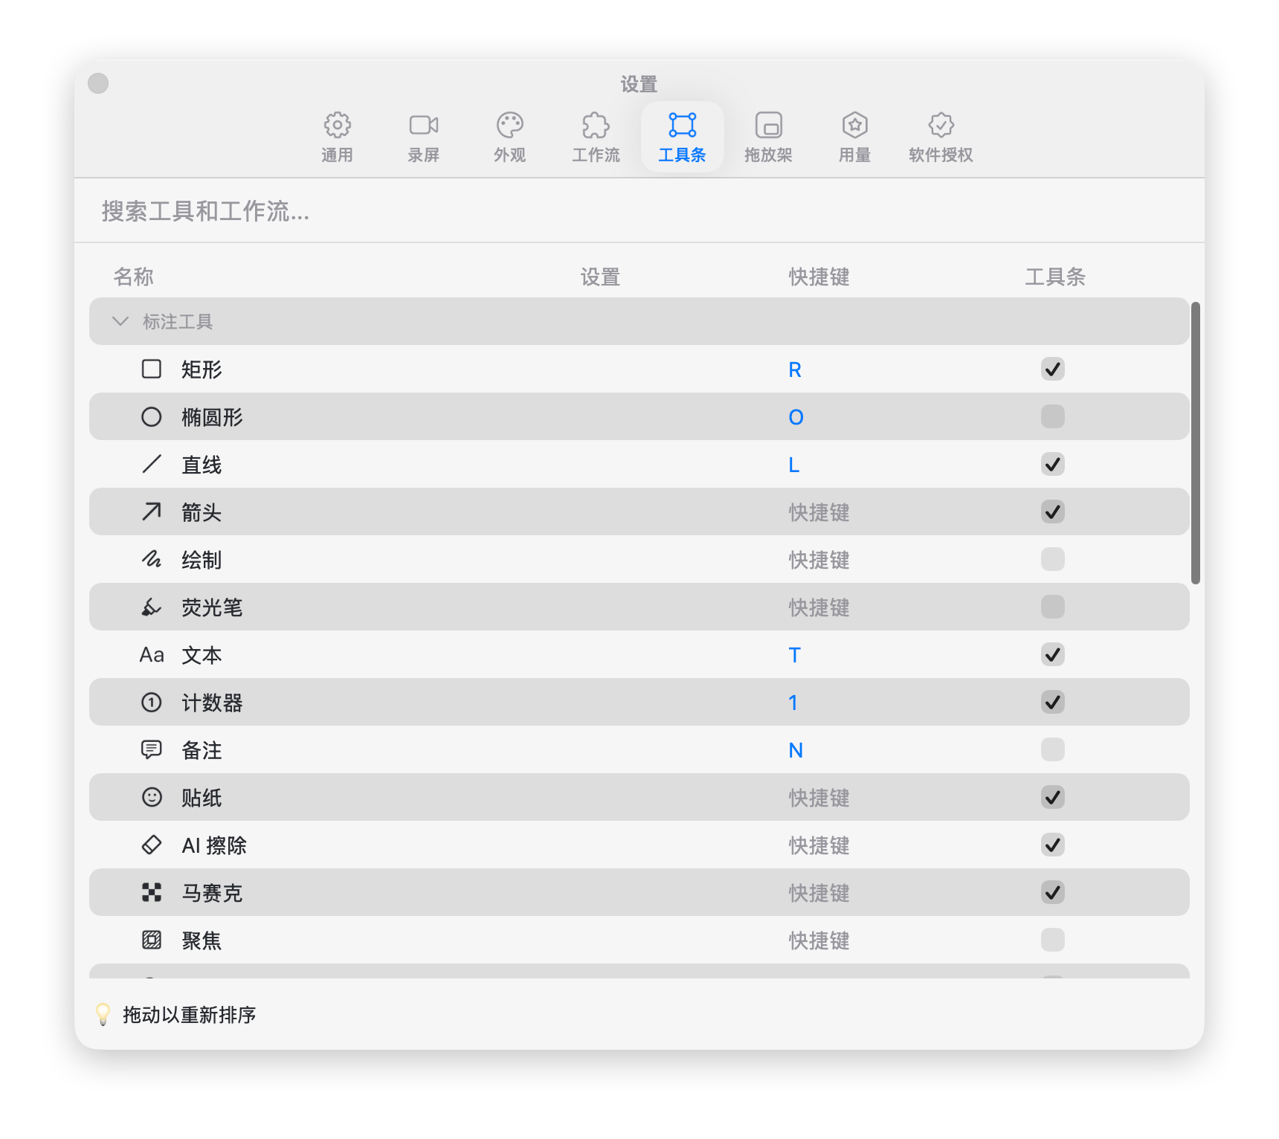Click the ellipse icon beside 椭圆形

152,417
